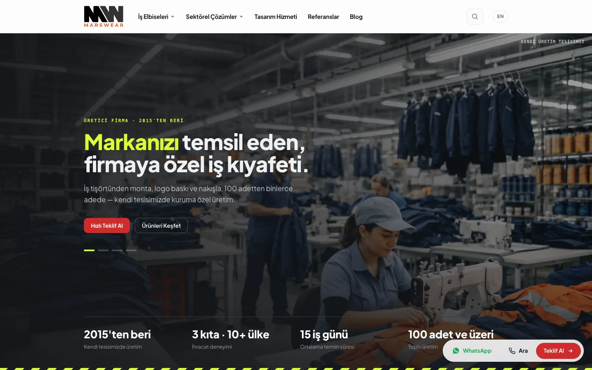Click the Teklif Al label
This screenshot has height=370, width=592.
pos(553,351)
